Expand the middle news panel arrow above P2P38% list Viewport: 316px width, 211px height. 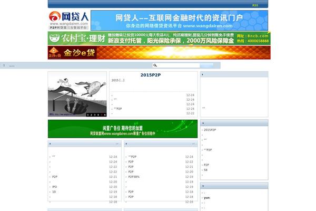point(126,144)
